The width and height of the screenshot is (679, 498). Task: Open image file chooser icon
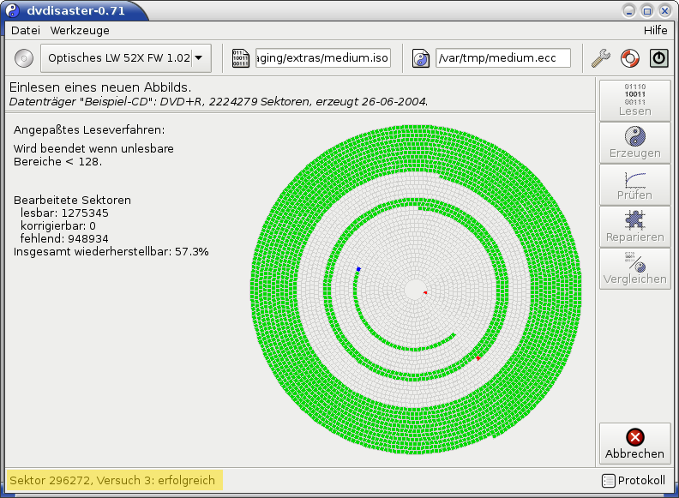point(240,58)
